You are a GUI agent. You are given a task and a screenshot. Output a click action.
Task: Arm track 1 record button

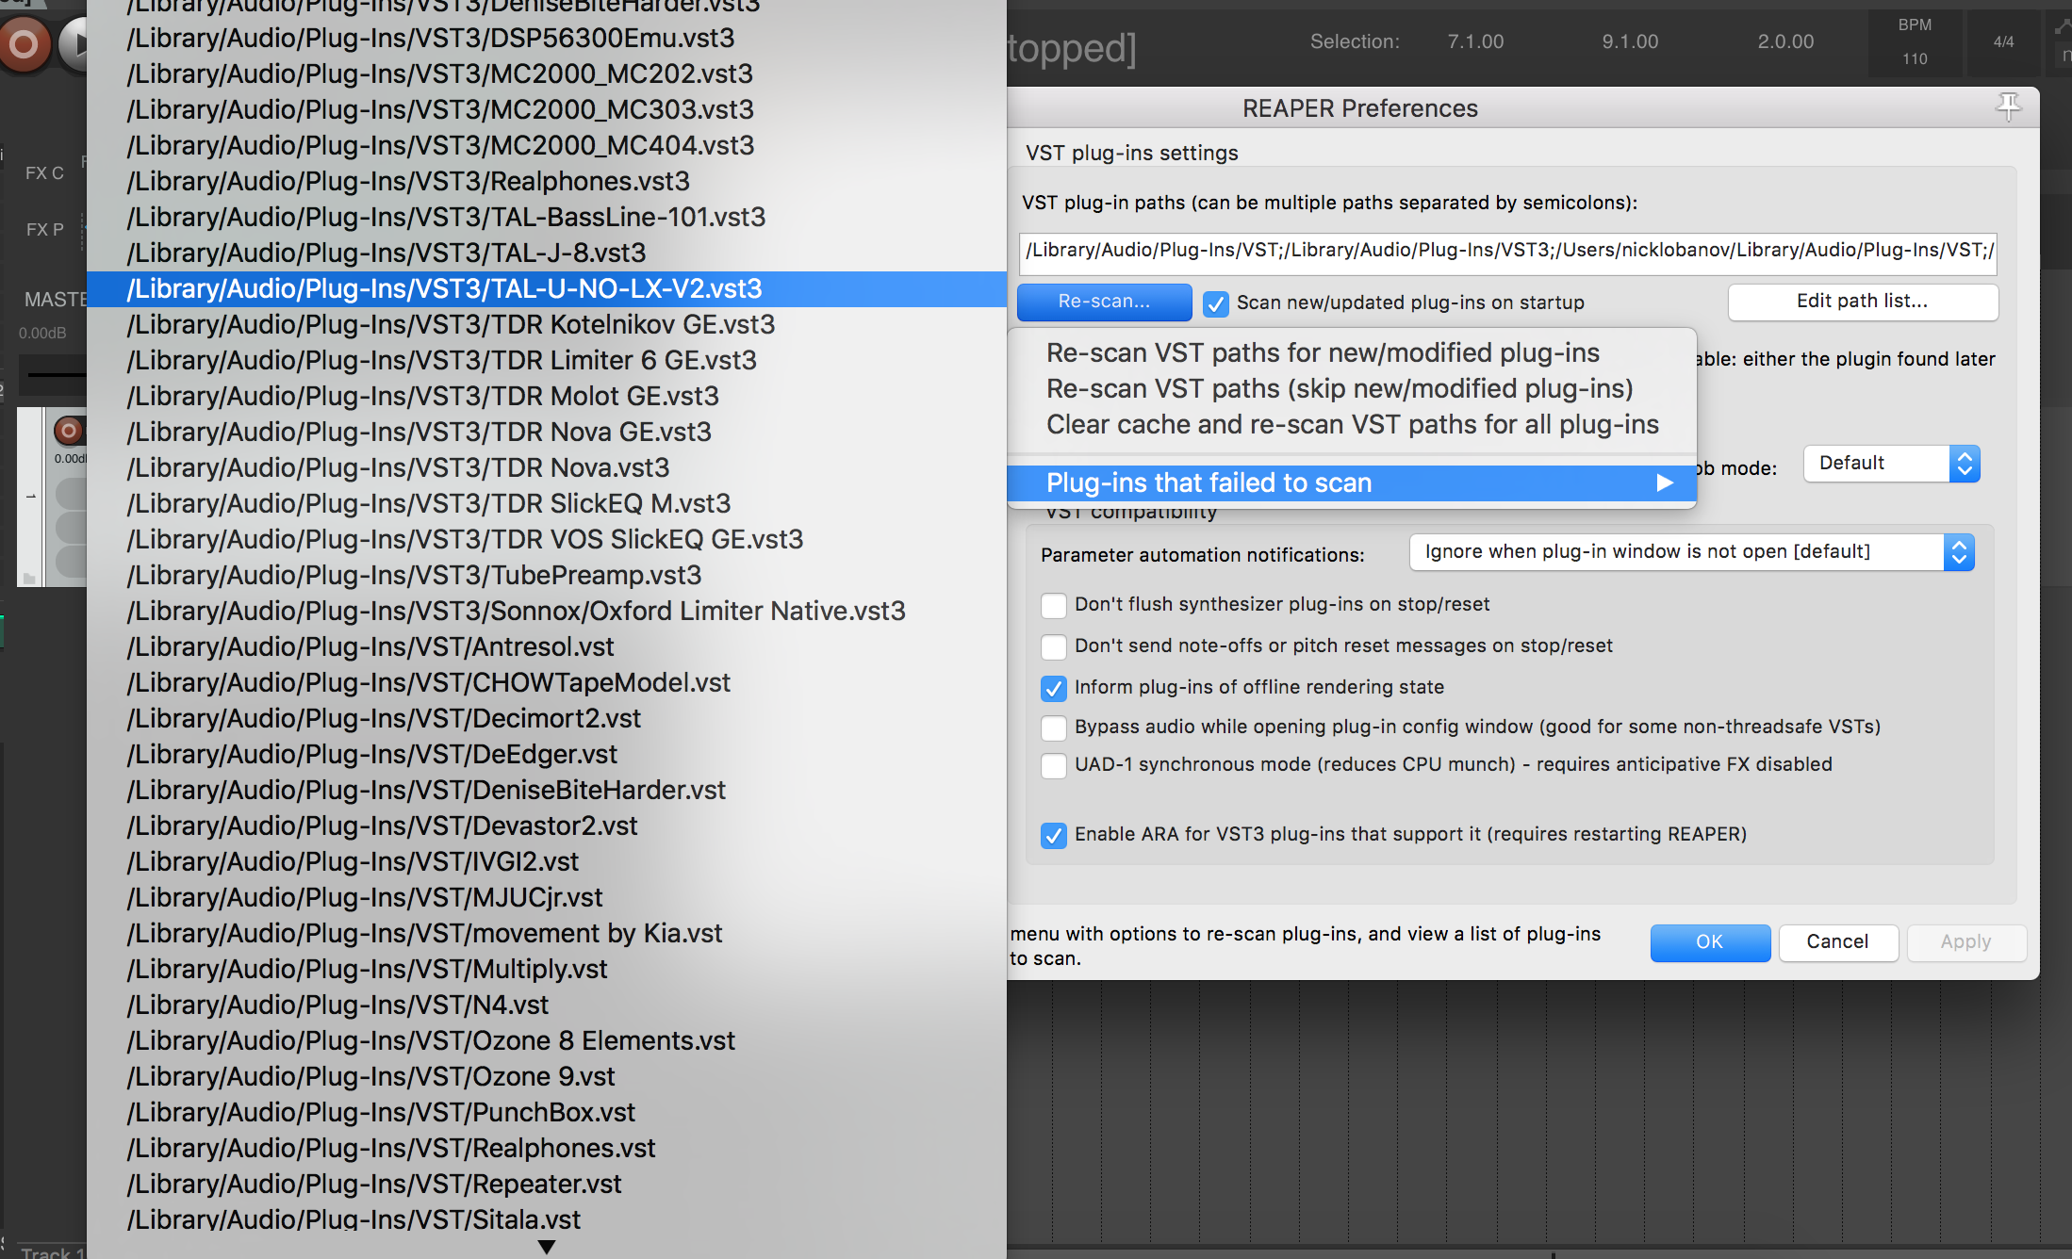(x=68, y=431)
